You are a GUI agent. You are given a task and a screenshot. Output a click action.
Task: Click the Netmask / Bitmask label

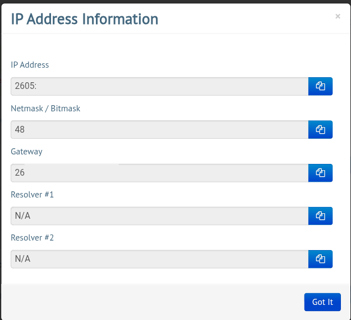pyautogui.click(x=45, y=108)
